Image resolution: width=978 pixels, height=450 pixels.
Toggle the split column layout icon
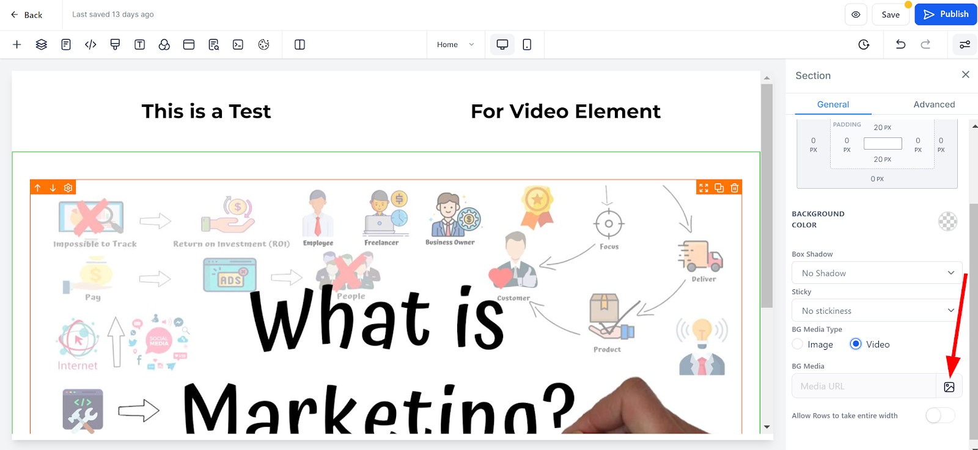point(300,45)
